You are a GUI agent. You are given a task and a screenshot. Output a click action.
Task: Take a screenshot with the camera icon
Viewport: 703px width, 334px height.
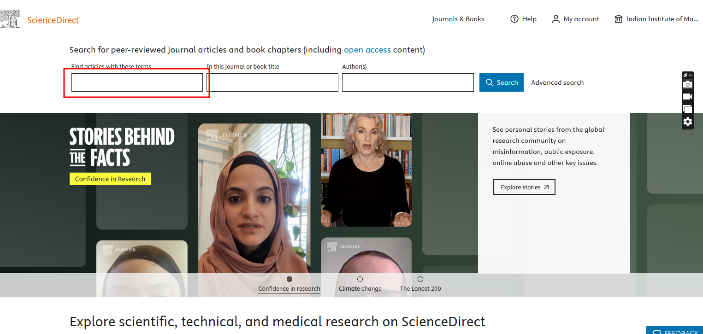tap(687, 84)
